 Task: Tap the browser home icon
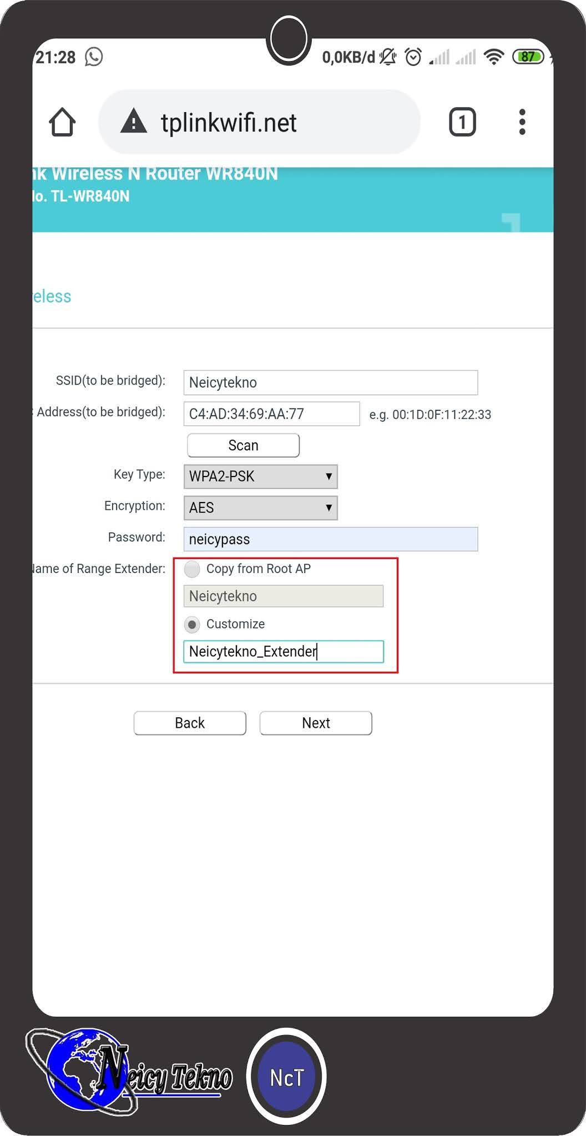62,122
